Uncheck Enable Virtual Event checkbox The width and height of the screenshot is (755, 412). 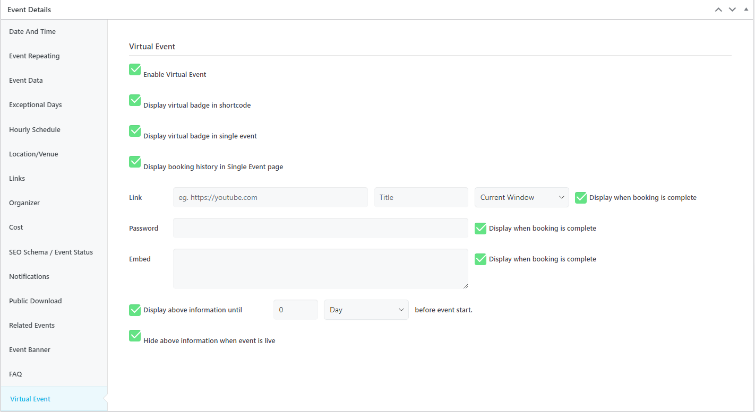[x=135, y=69]
